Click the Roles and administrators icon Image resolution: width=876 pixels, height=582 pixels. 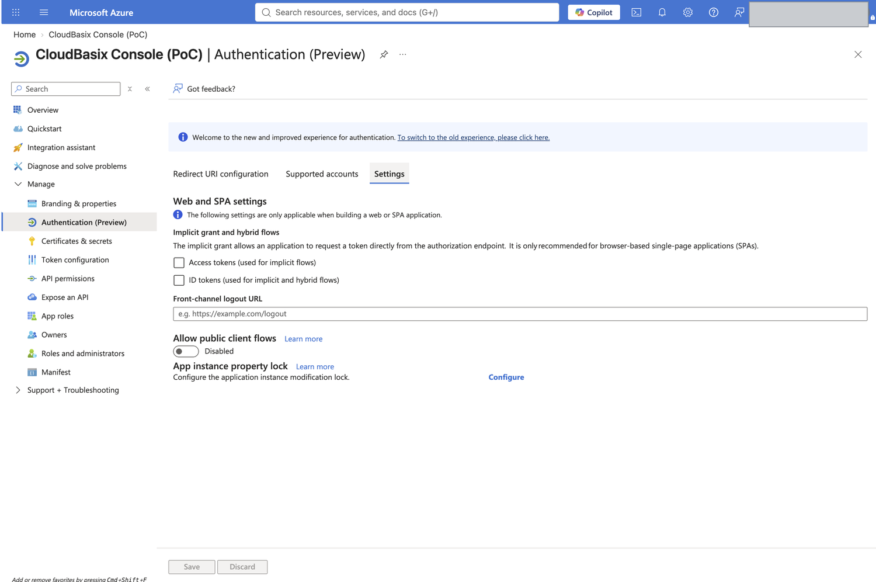(32, 353)
